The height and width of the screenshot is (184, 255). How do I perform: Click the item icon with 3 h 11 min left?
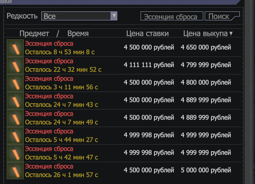(15, 83)
